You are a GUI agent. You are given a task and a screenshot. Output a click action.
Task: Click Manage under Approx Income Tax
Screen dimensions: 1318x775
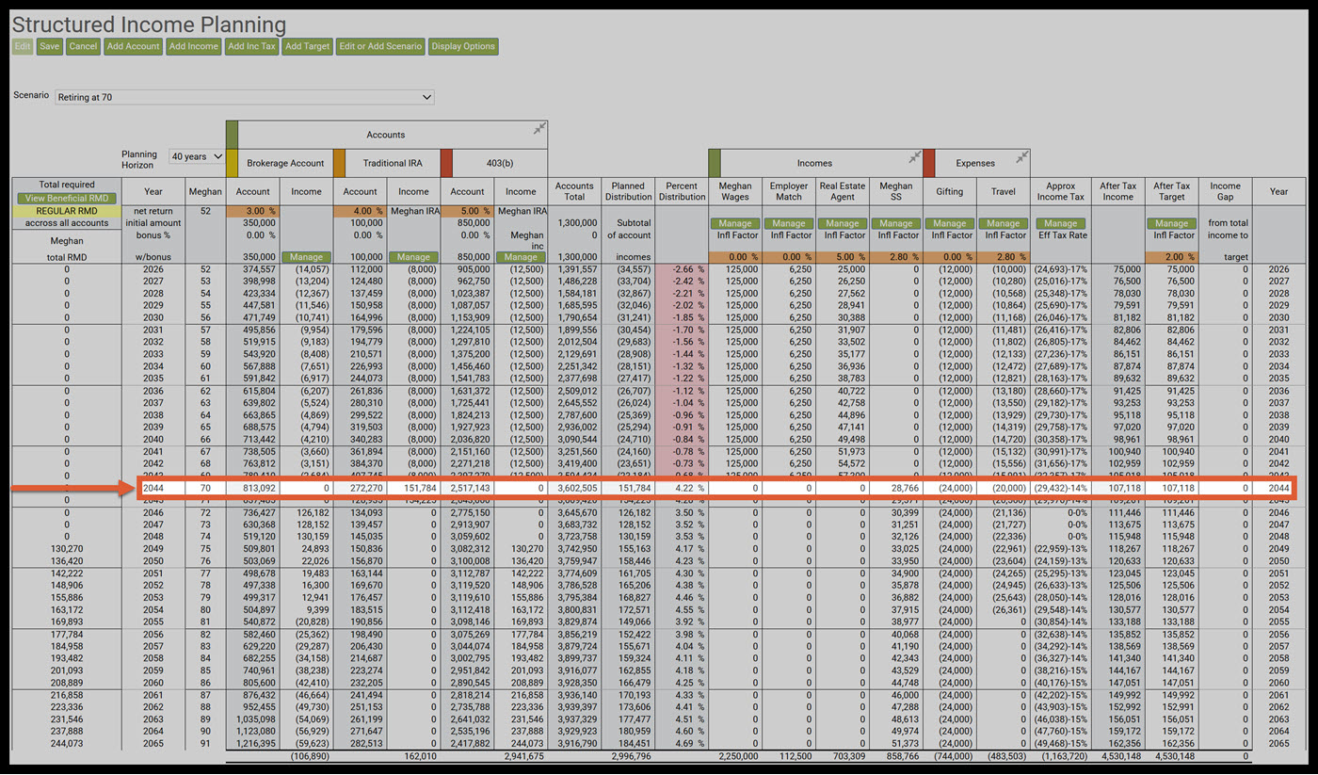tap(1060, 224)
